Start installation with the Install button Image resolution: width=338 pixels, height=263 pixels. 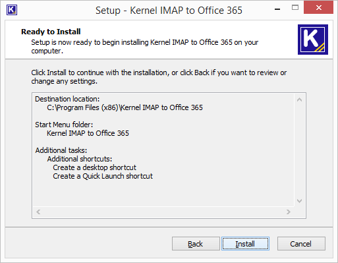click(245, 244)
